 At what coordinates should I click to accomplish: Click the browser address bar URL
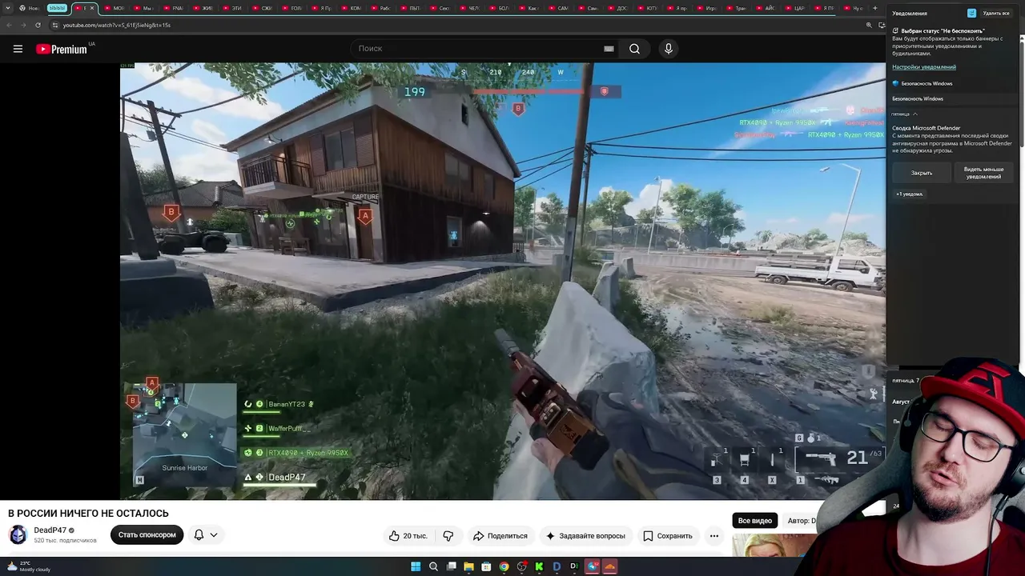[117, 25]
